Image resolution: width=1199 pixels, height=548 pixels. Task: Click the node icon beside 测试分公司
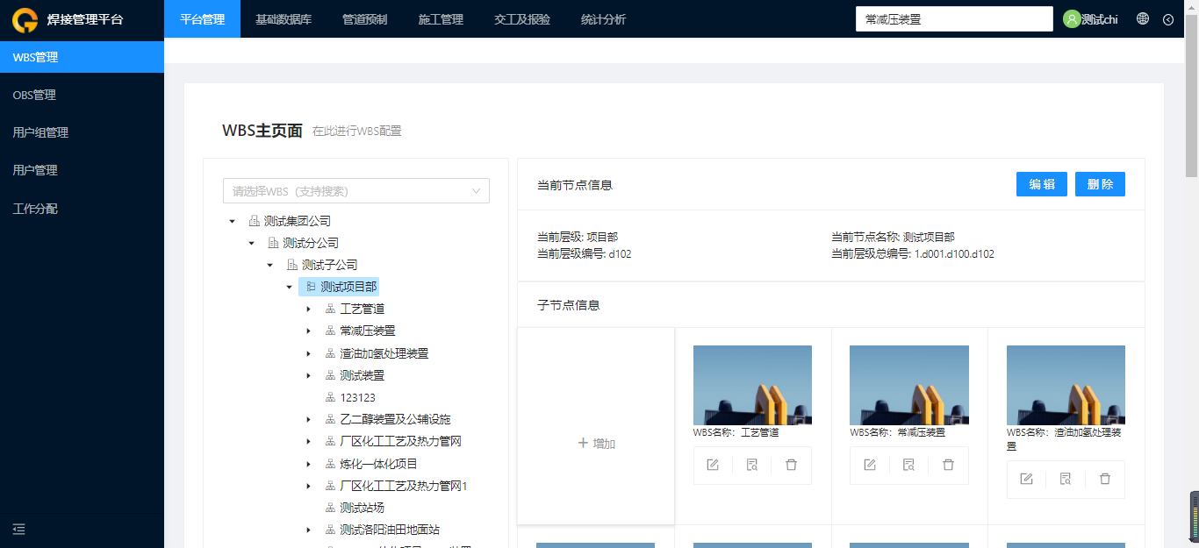[273, 243]
